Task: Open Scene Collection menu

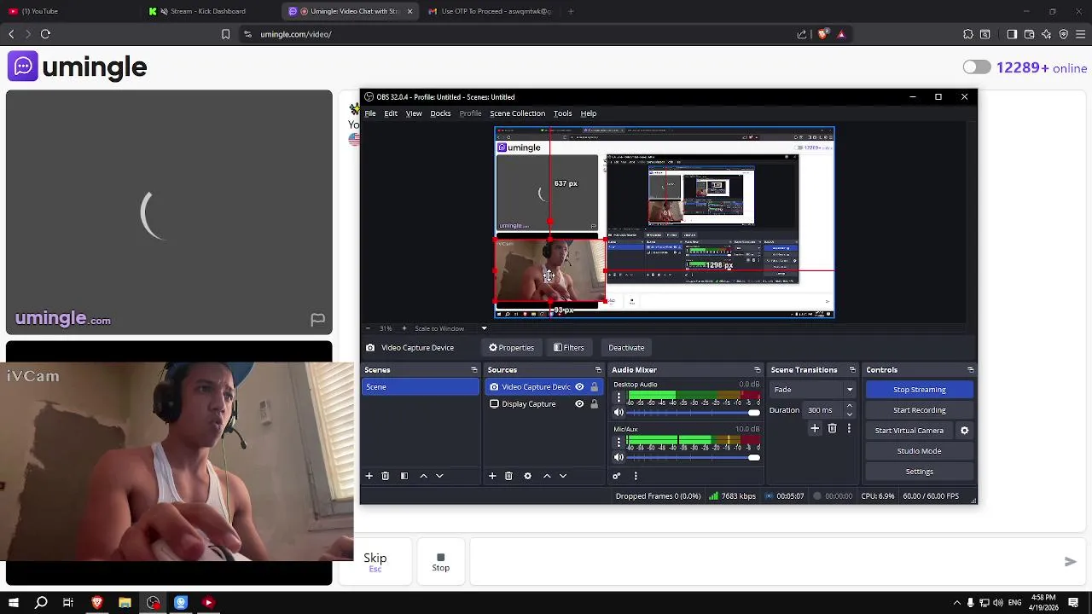Action: tap(517, 113)
